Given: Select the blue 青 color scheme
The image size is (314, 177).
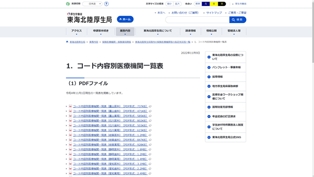Looking at the screenshot, I should point(206,4).
